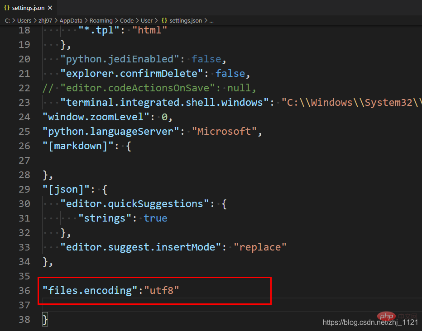Screen dimensions: 422x331
Task: Click the "replace" string value
Action: pos(260,247)
